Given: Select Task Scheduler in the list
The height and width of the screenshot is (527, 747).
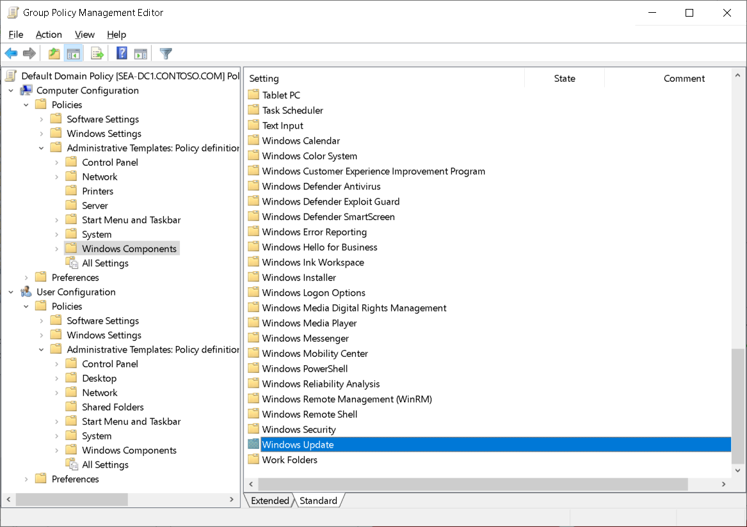Looking at the screenshot, I should pos(293,110).
